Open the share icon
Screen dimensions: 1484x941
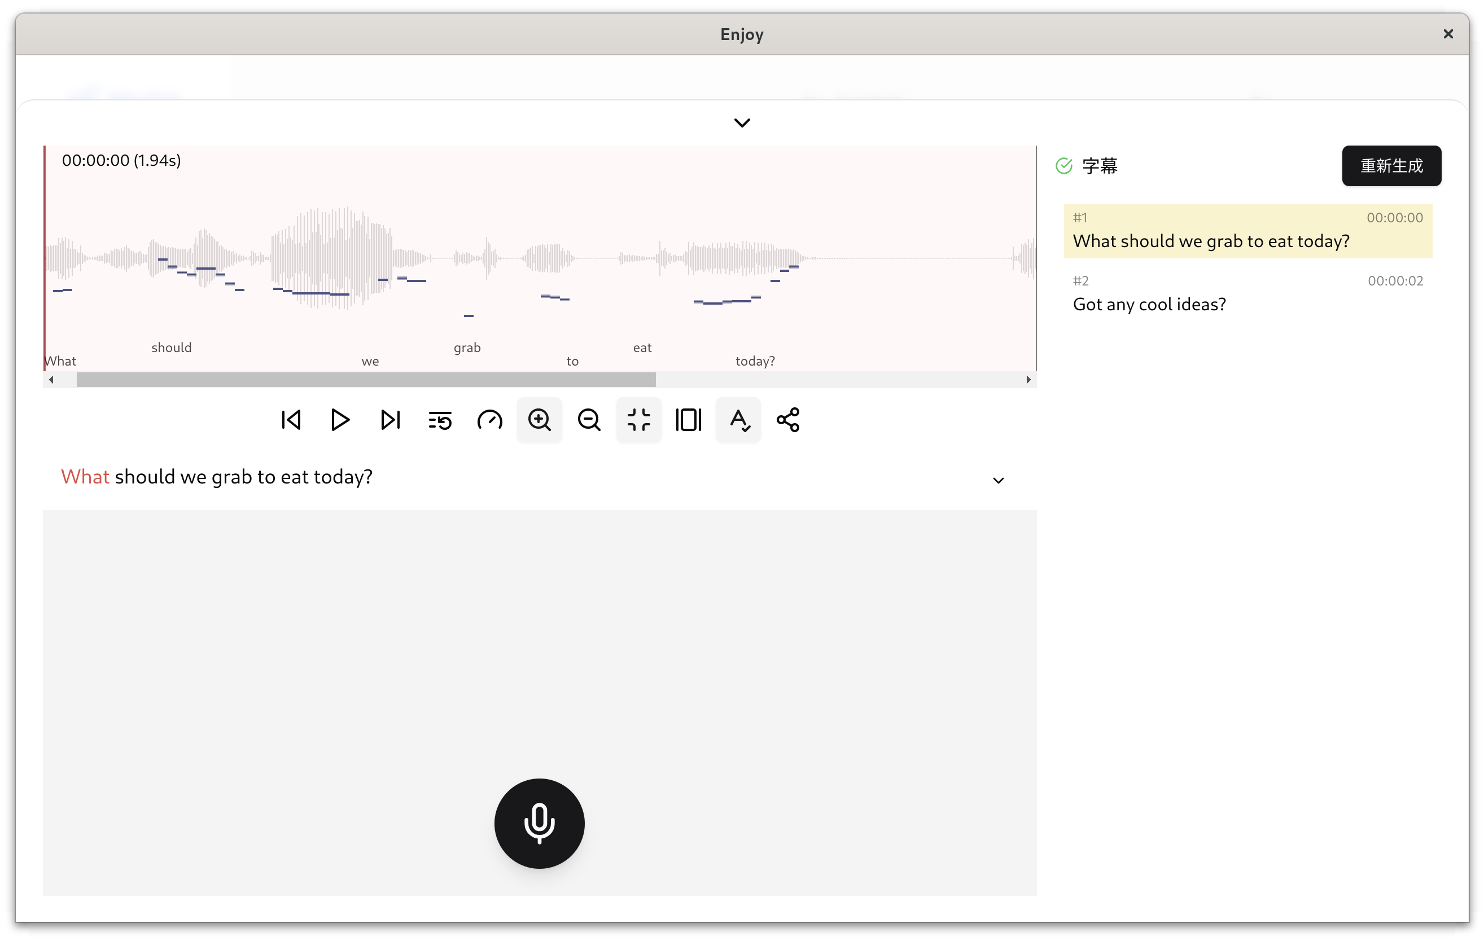point(787,420)
